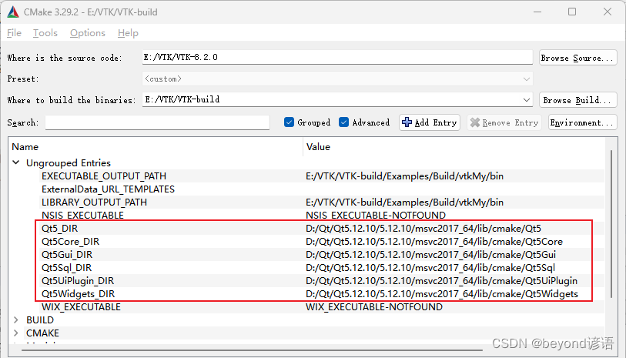
Task: Select the Qt5Core_DIR entry
Action: pyautogui.click(x=70, y=242)
